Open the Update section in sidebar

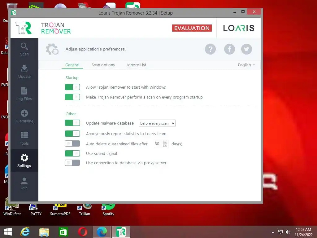24,72
